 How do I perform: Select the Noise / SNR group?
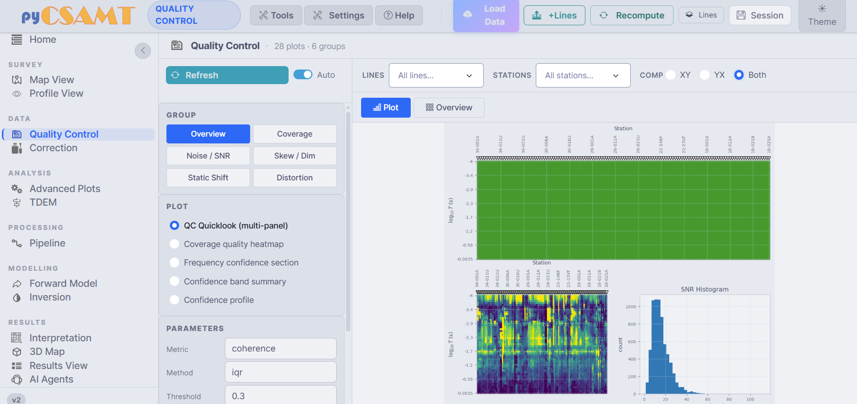(208, 156)
